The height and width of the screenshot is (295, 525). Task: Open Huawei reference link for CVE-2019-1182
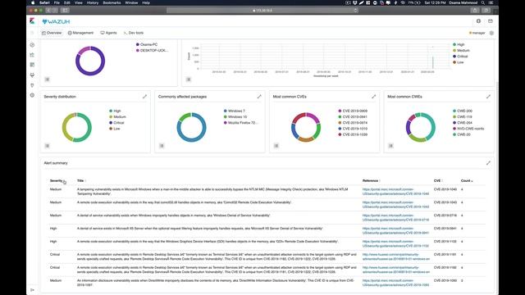395,270
